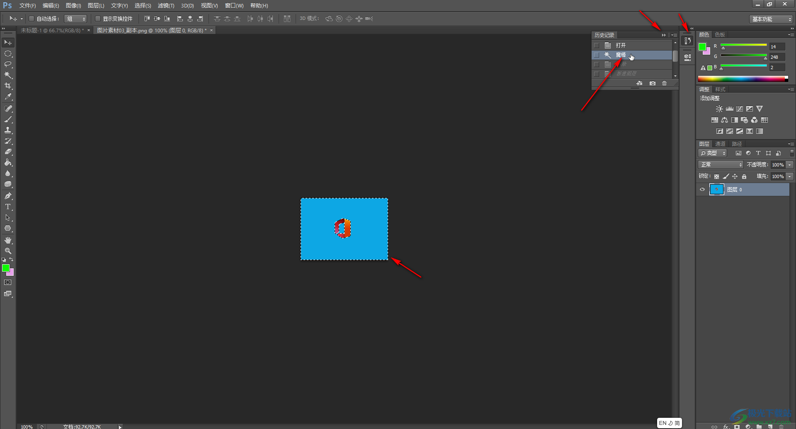Toggle visibility of Layer 0
The width and height of the screenshot is (796, 429).
pyautogui.click(x=702, y=190)
